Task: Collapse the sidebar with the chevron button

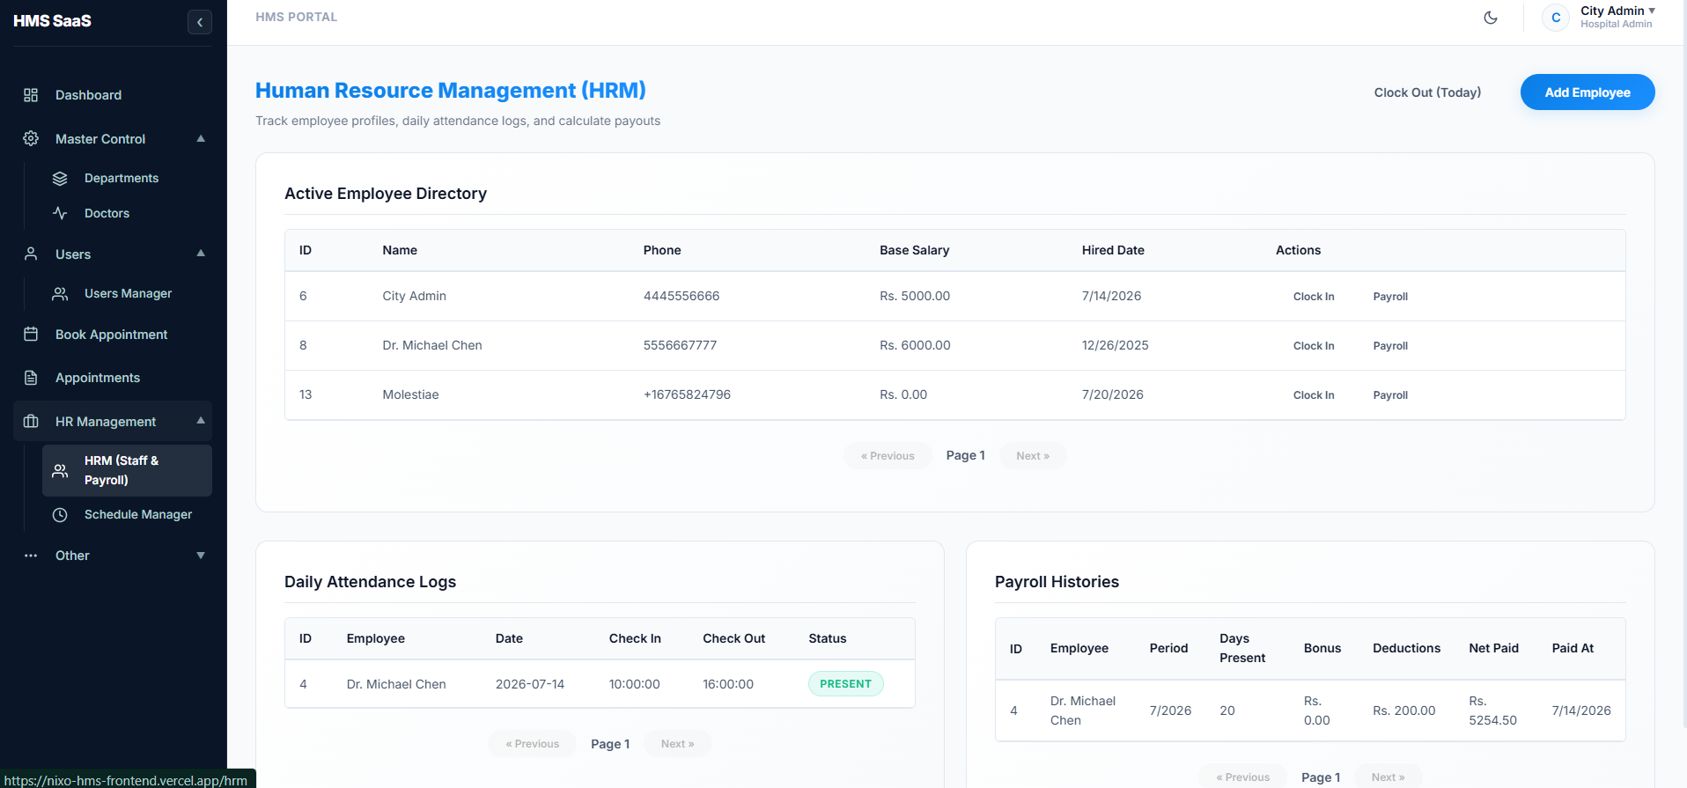Action: [200, 22]
